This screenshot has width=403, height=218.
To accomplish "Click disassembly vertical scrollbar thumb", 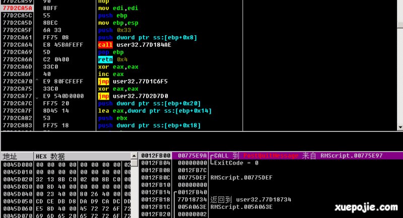I will point(400,25).
